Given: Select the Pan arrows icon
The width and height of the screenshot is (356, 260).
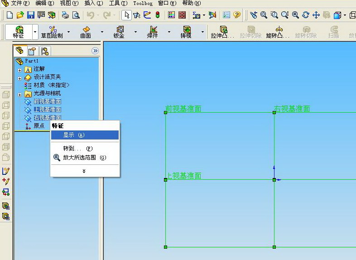Looking at the screenshot, I should click(316, 15).
